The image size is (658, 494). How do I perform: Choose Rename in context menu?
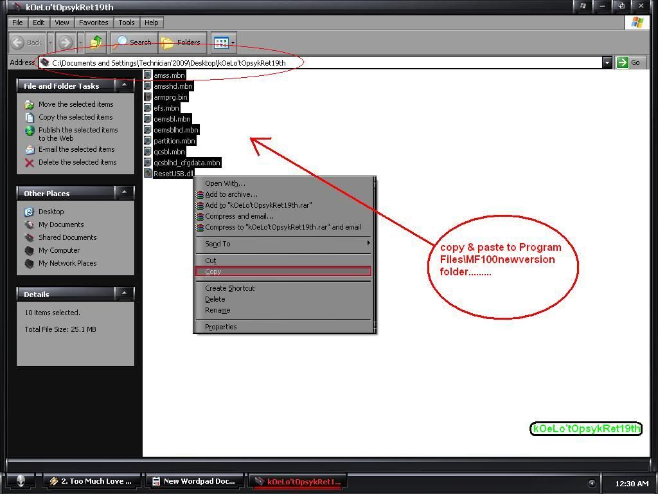click(x=283, y=311)
